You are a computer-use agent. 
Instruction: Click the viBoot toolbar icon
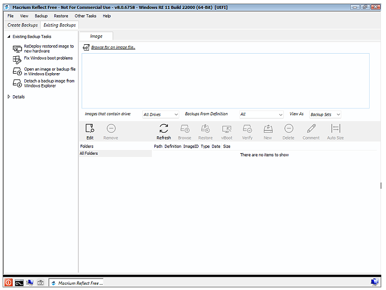(x=226, y=128)
